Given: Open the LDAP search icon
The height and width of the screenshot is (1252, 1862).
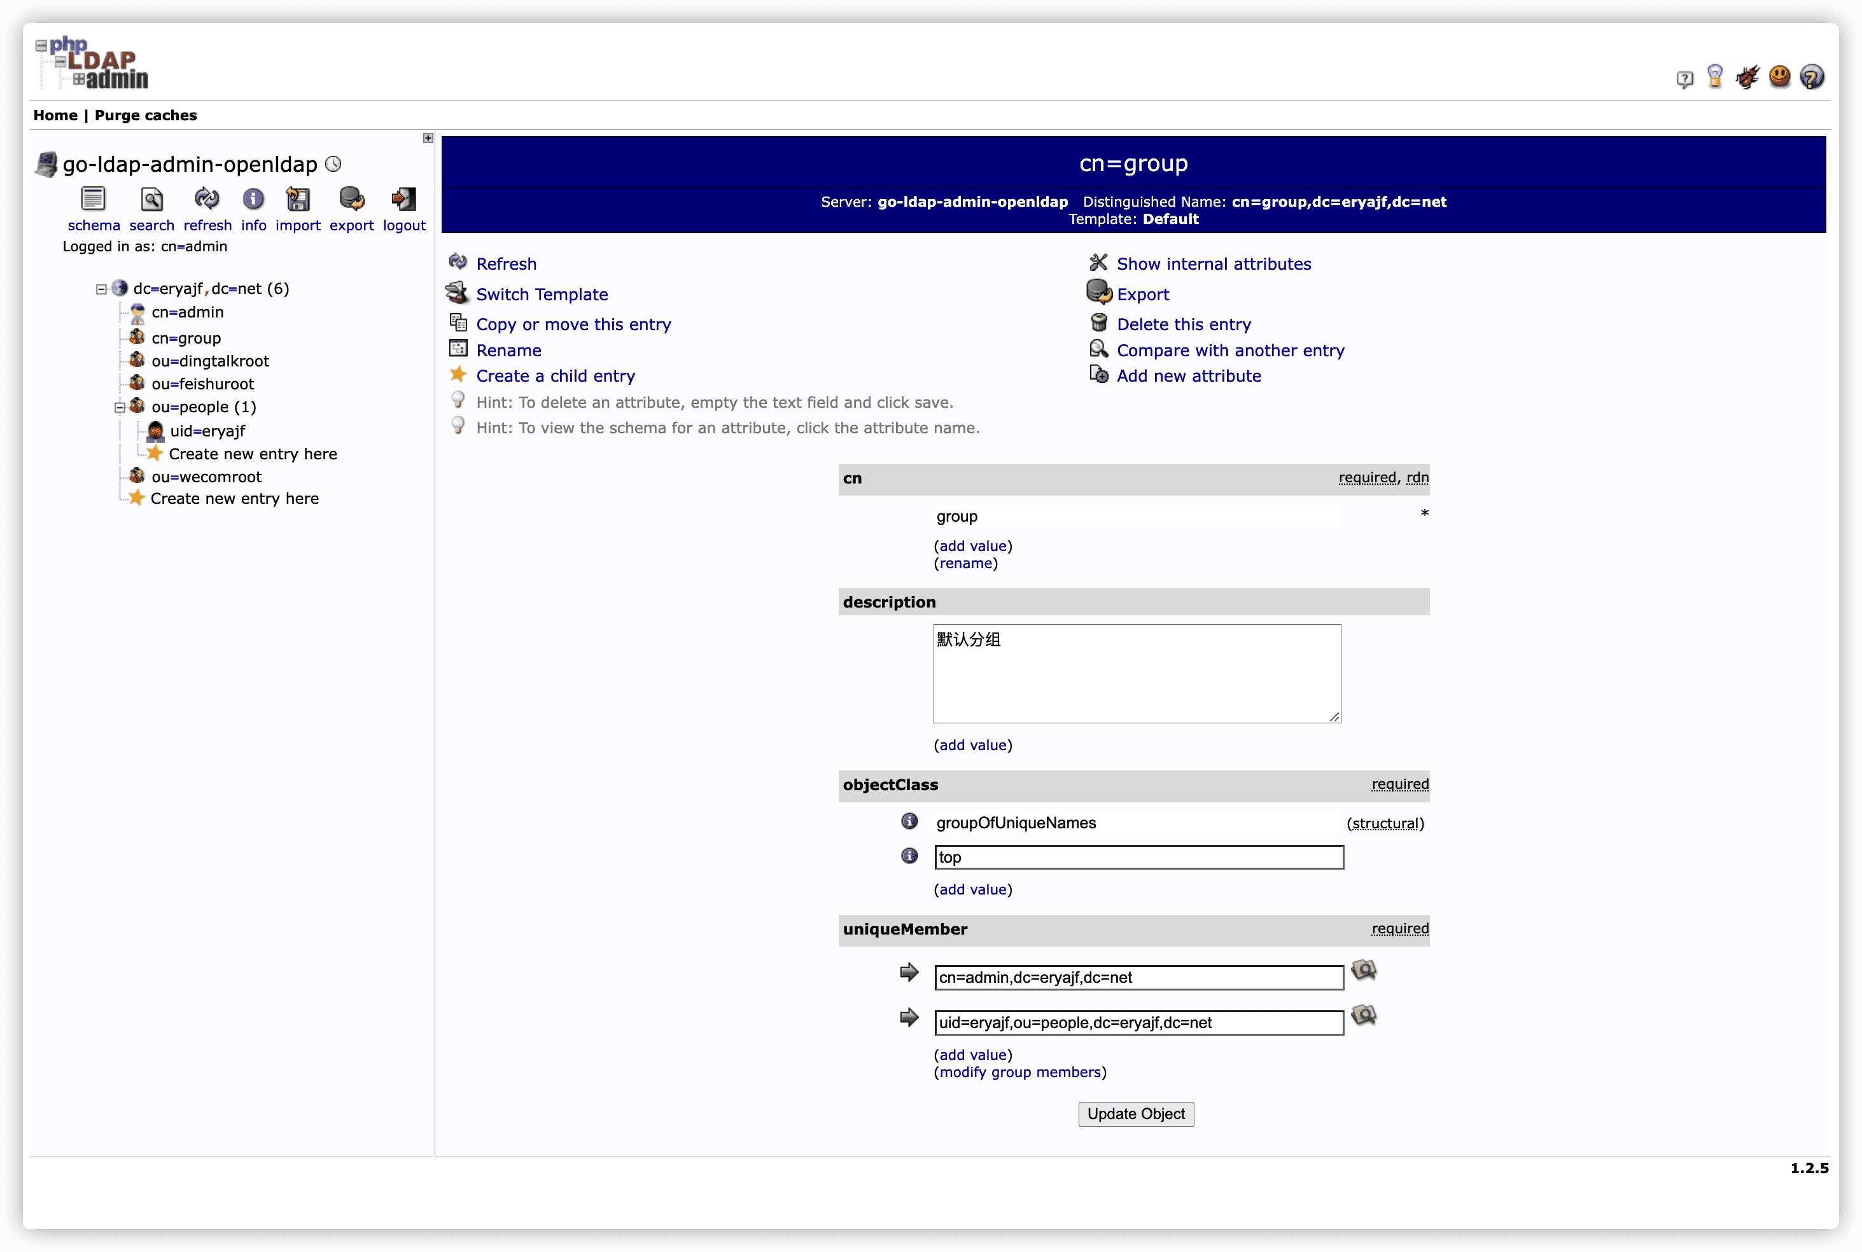Looking at the screenshot, I should click(x=151, y=199).
